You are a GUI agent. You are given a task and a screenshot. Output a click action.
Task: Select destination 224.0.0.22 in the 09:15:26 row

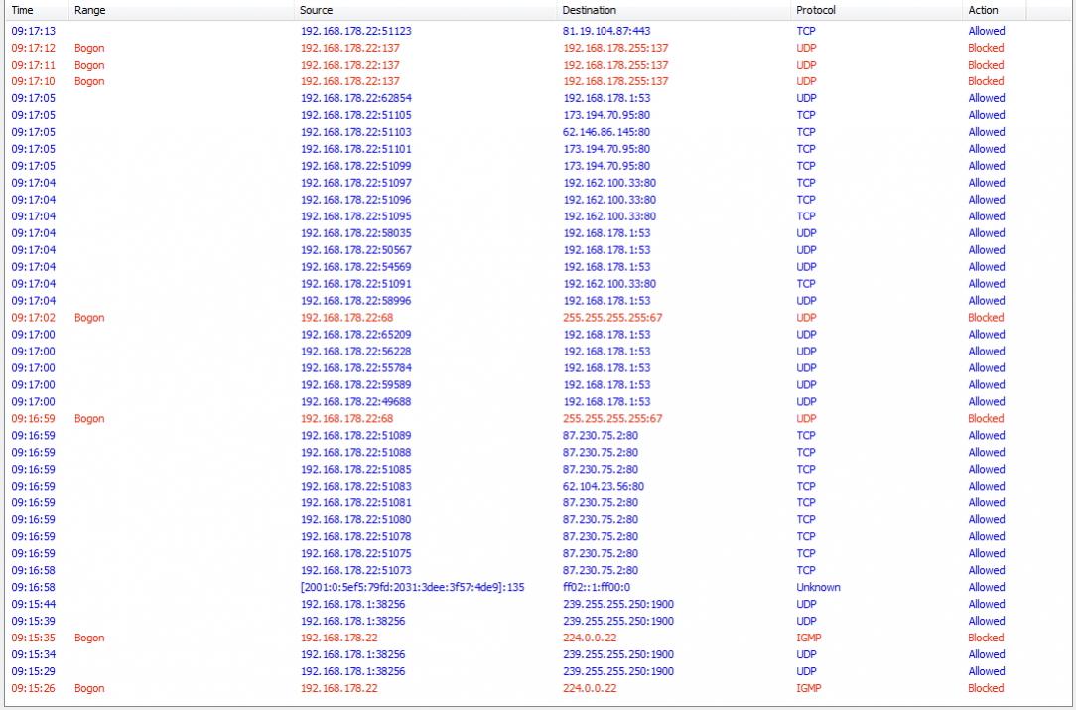coord(590,688)
